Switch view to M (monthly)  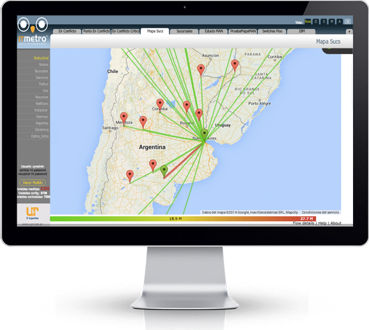[x=331, y=22]
